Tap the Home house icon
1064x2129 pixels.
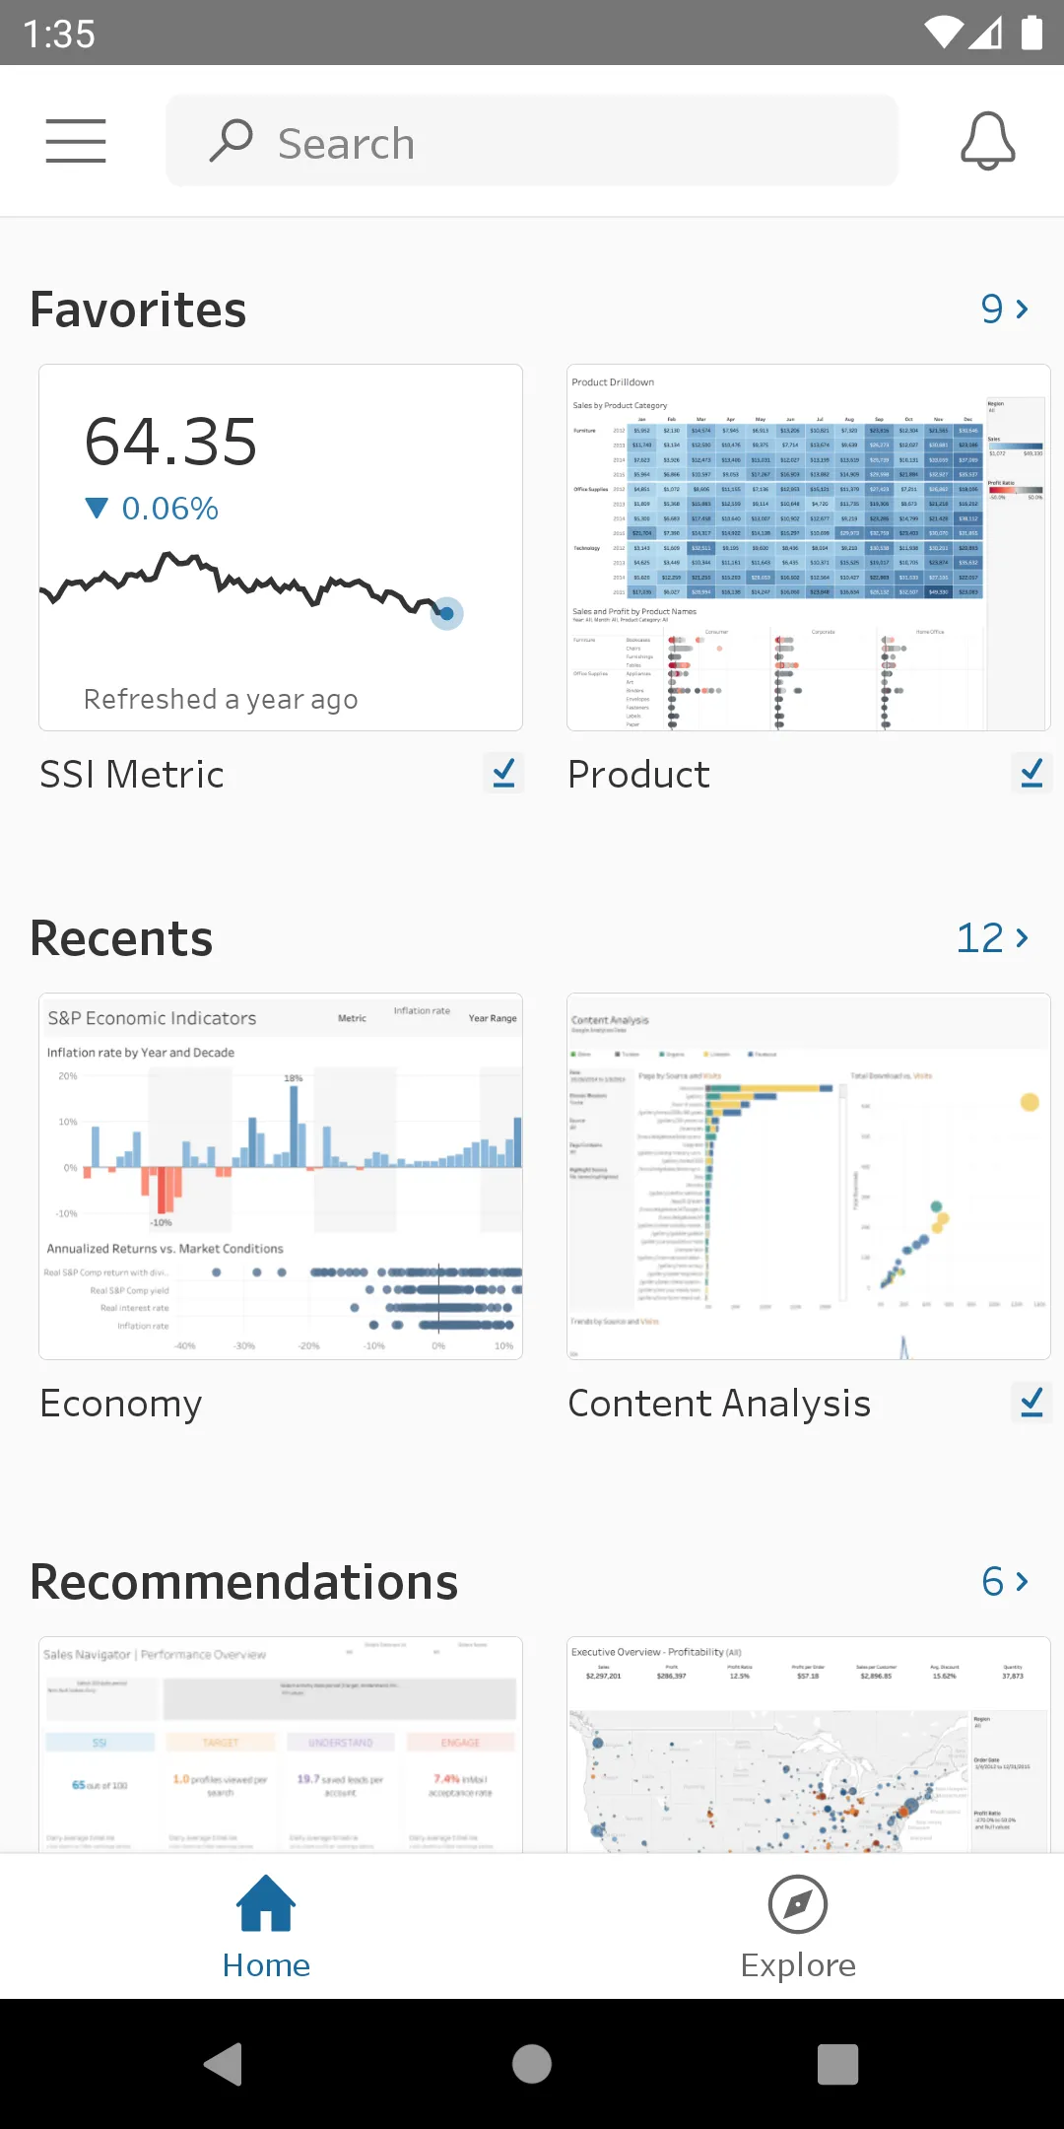pos(266,1903)
